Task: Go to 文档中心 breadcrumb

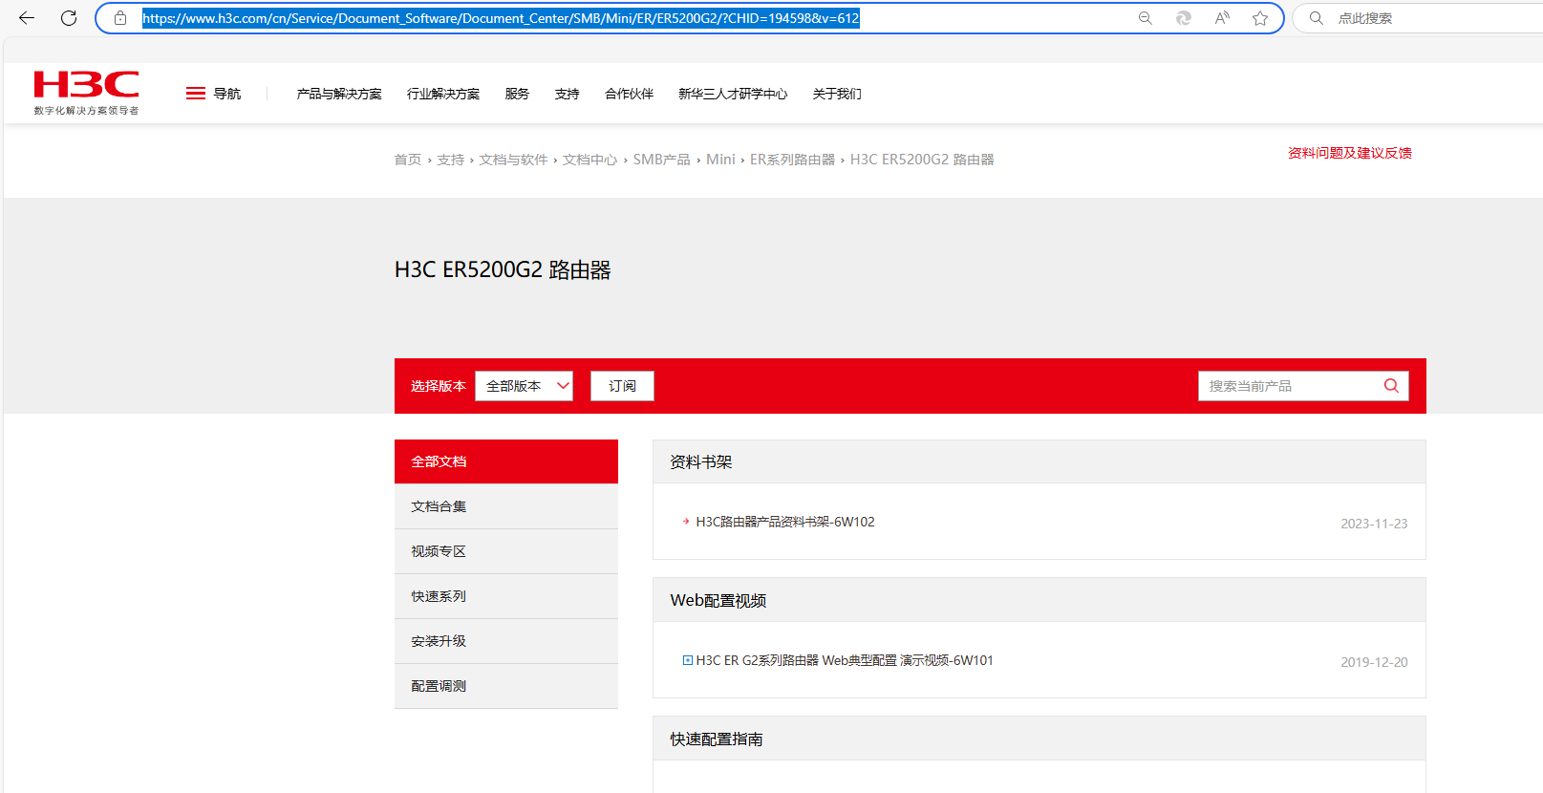Action: pos(589,160)
